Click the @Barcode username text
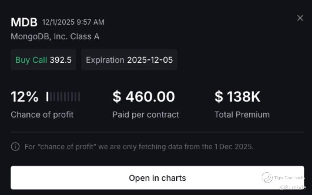 coord(292,187)
